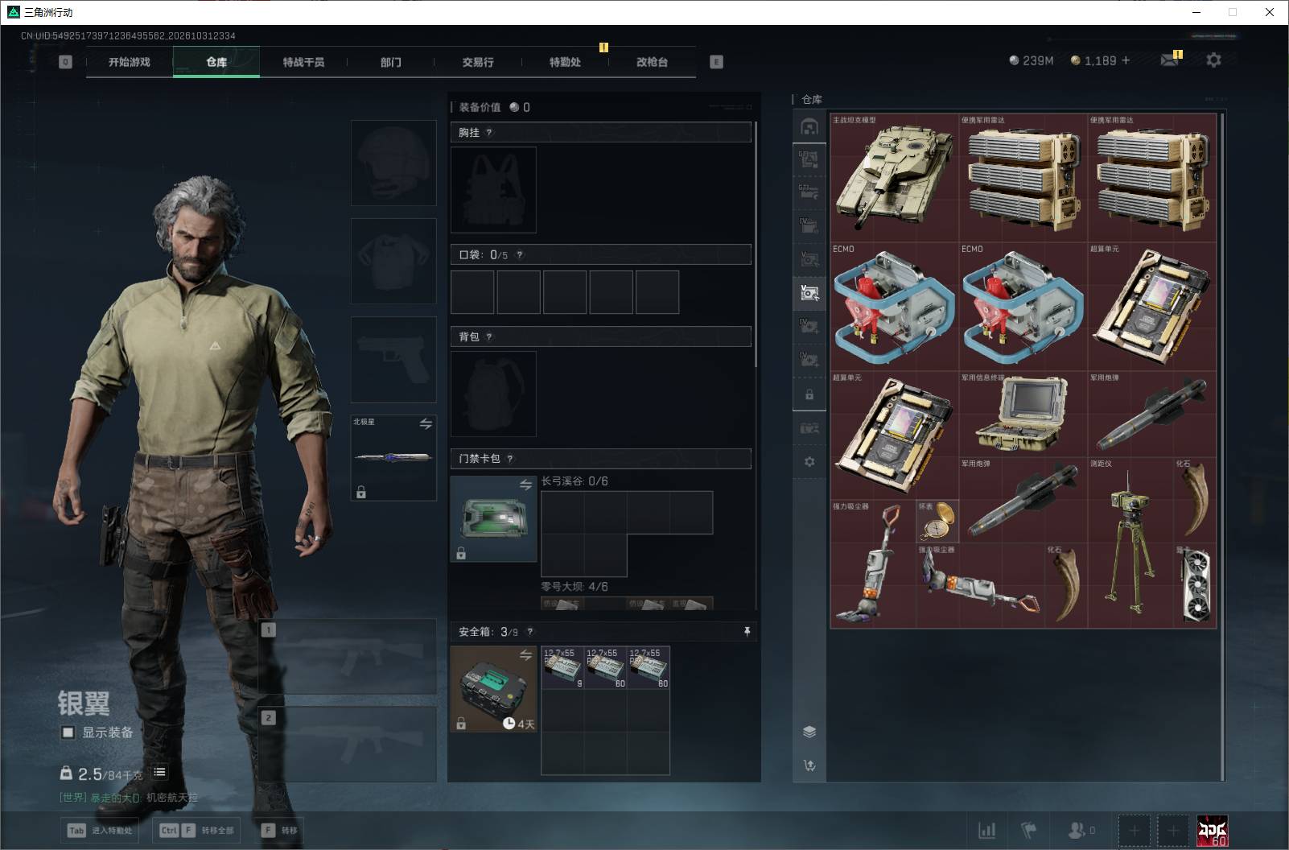Swap the 门禁卡包 case via arrows icon
Image resolution: width=1289 pixels, height=850 pixels.
click(525, 485)
